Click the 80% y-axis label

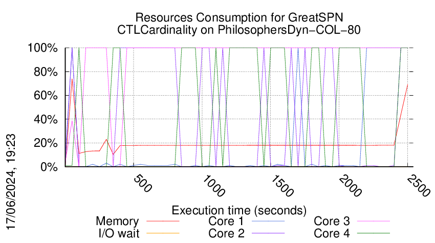[x=46, y=72]
